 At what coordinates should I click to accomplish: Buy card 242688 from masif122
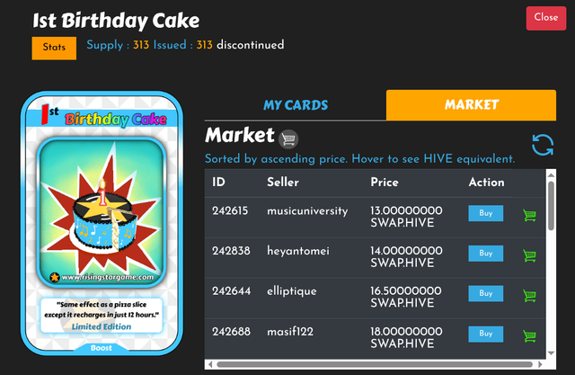[485, 334]
